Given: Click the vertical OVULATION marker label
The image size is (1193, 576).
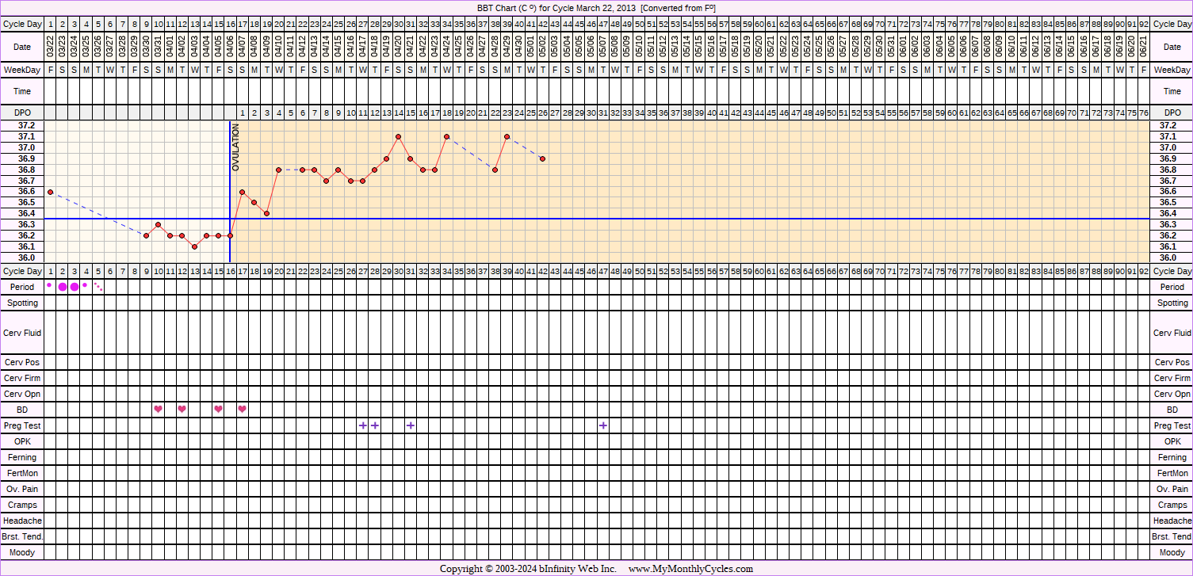Looking at the screenshot, I should (235, 148).
